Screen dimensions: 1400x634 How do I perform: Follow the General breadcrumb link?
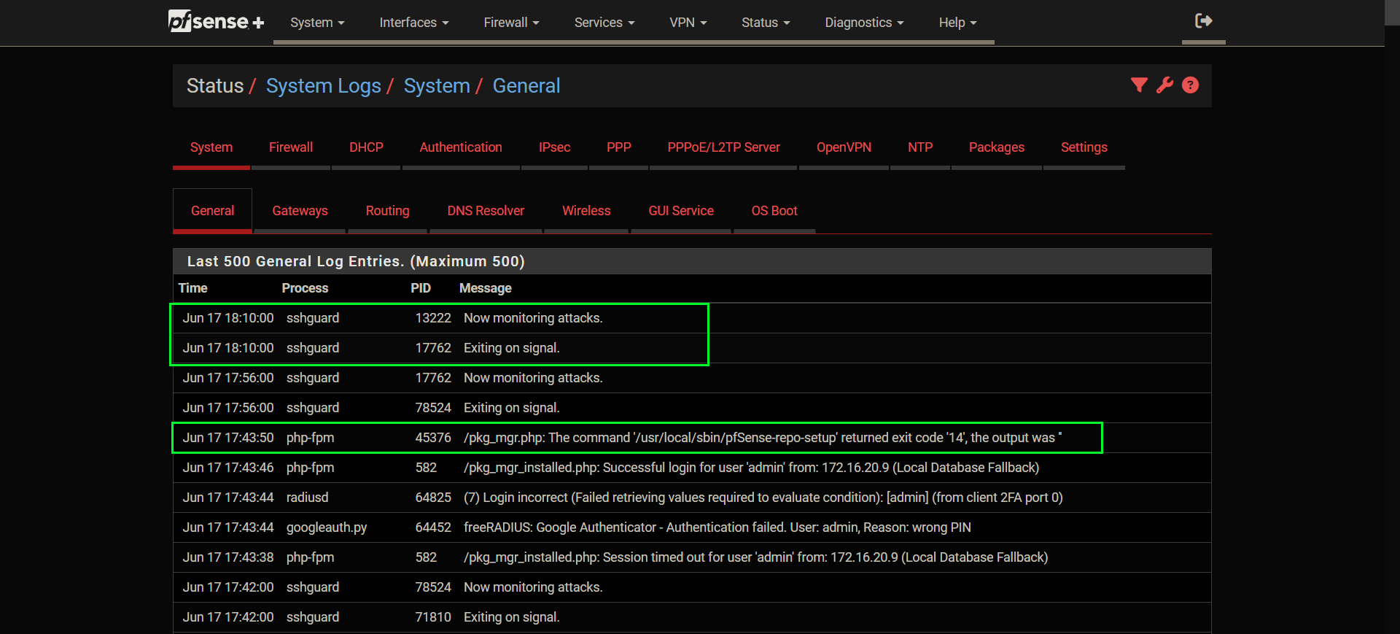pos(526,86)
